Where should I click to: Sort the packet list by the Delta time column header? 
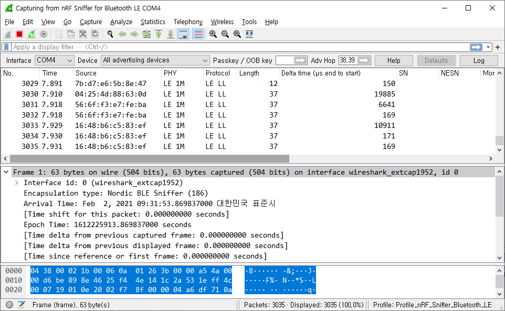[338, 73]
